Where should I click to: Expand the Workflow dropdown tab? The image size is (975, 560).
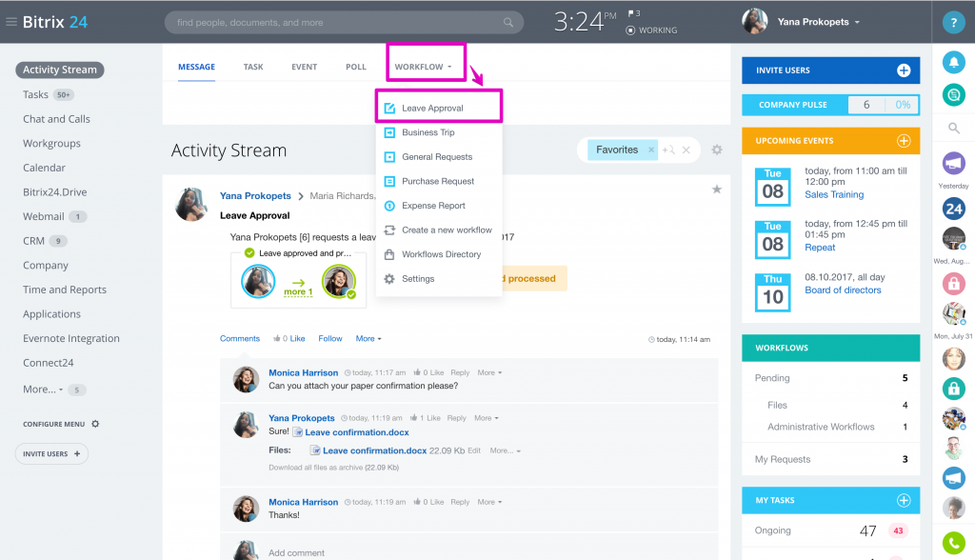click(x=423, y=68)
